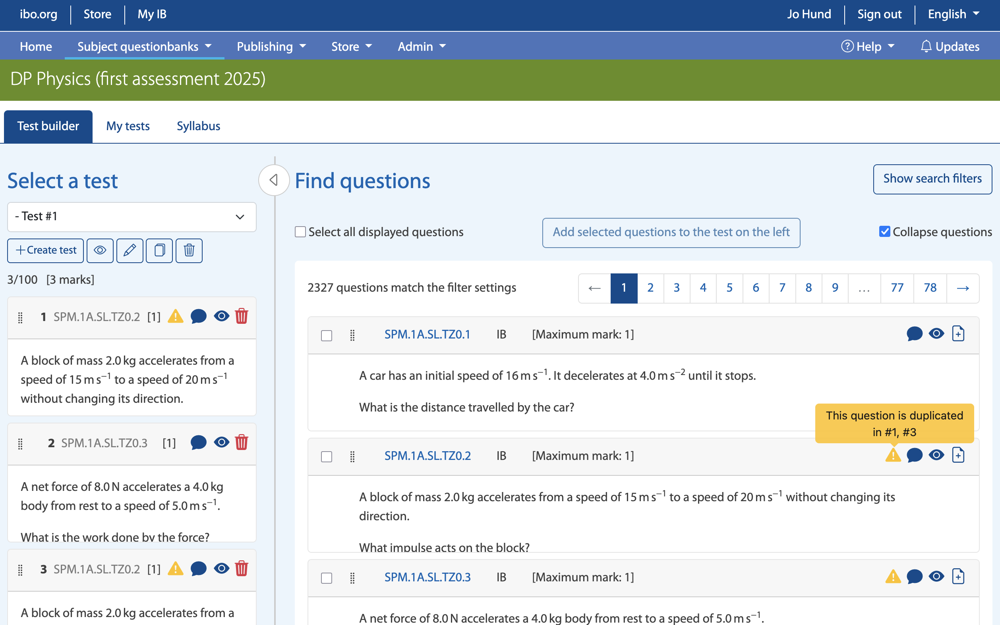Tick the checkbox for SPM.1A.SL.TZ0.1

point(327,335)
